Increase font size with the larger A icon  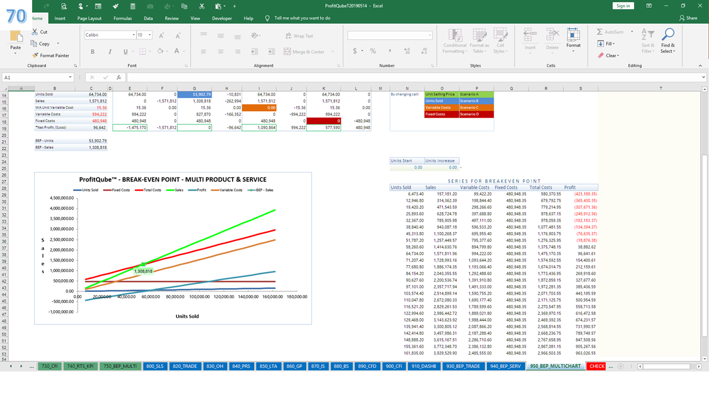click(x=161, y=35)
